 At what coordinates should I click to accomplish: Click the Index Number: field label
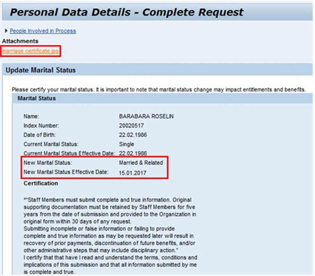(41, 126)
